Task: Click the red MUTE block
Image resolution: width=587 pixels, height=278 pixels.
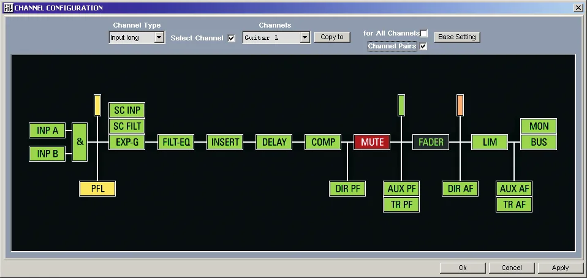Action: tap(372, 142)
